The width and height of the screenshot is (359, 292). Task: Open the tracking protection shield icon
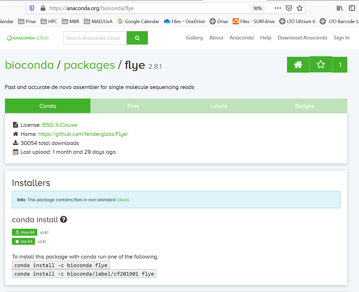(32, 8)
